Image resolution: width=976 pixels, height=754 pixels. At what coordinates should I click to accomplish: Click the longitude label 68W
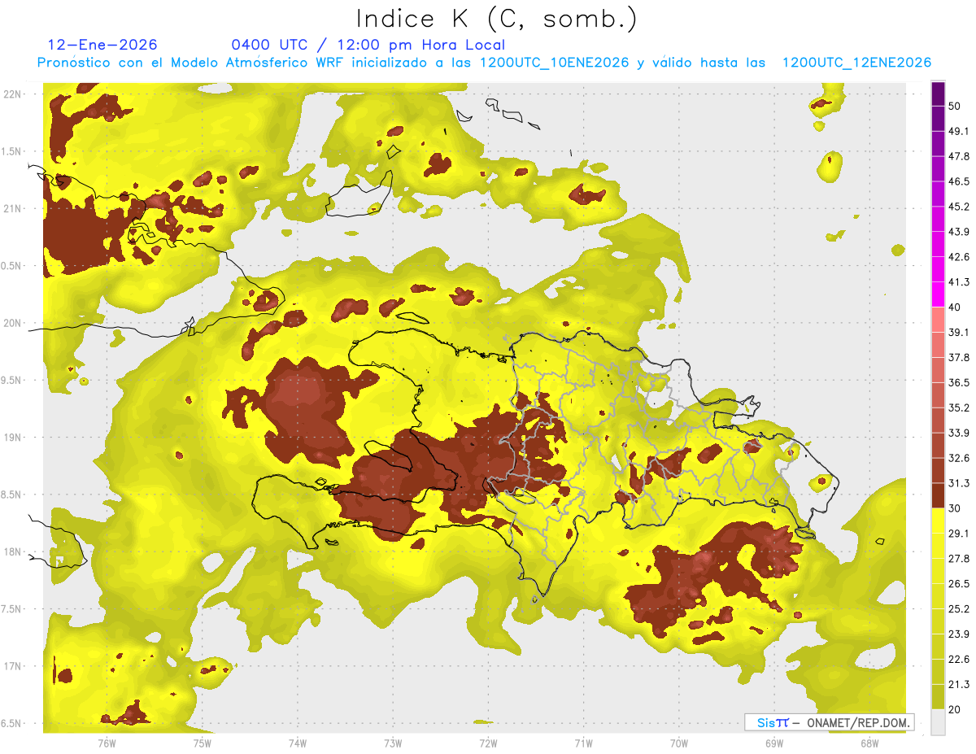coord(869,743)
